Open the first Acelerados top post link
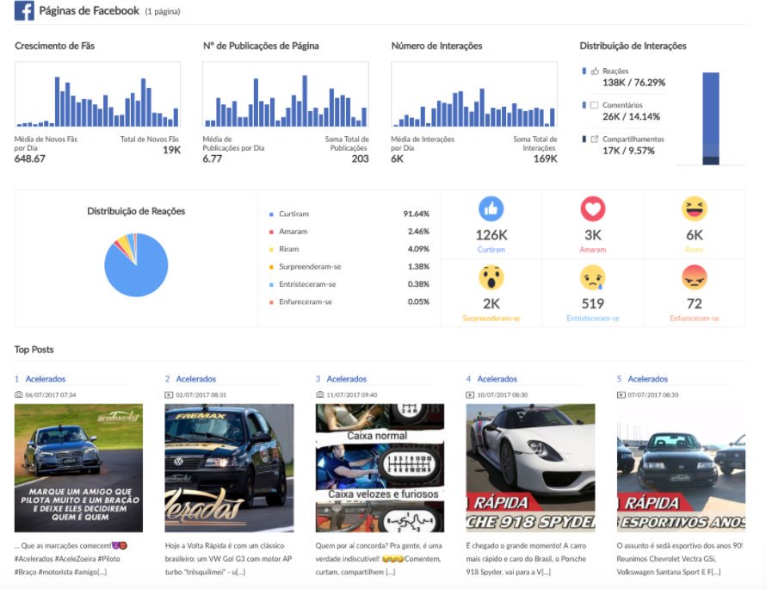The height and width of the screenshot is (590, 766). click(46, 379)
